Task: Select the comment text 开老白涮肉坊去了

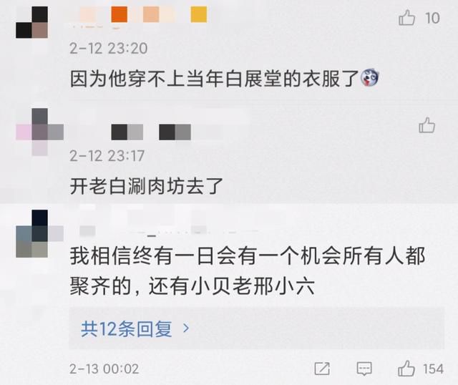Action: pyautogui.click(x=147, y=186)
